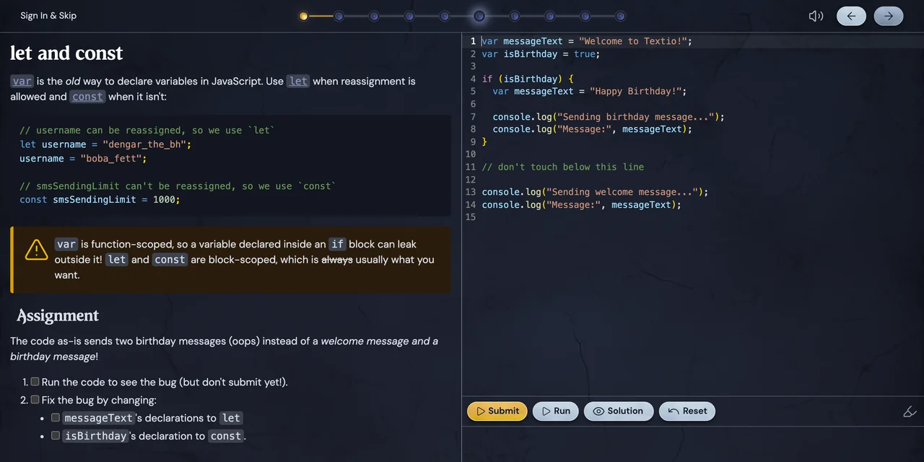Click 'let username = "dengar_the_bh";' example line
This screenshot has height=462, width=924.
point(105,144)
